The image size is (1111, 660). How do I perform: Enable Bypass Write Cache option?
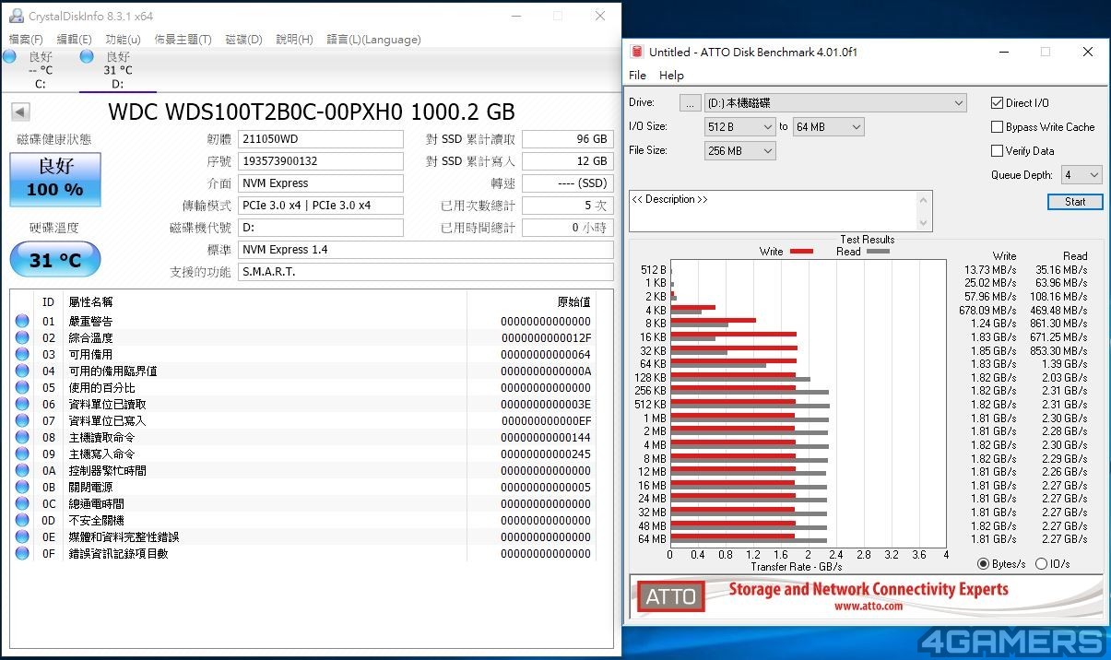[x=997, y=126]
